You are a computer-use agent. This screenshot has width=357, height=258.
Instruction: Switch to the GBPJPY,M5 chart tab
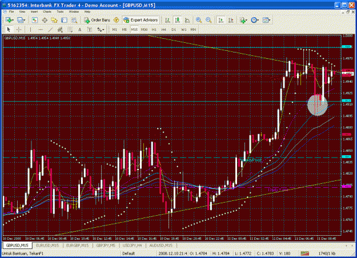(x=106, y=245)
